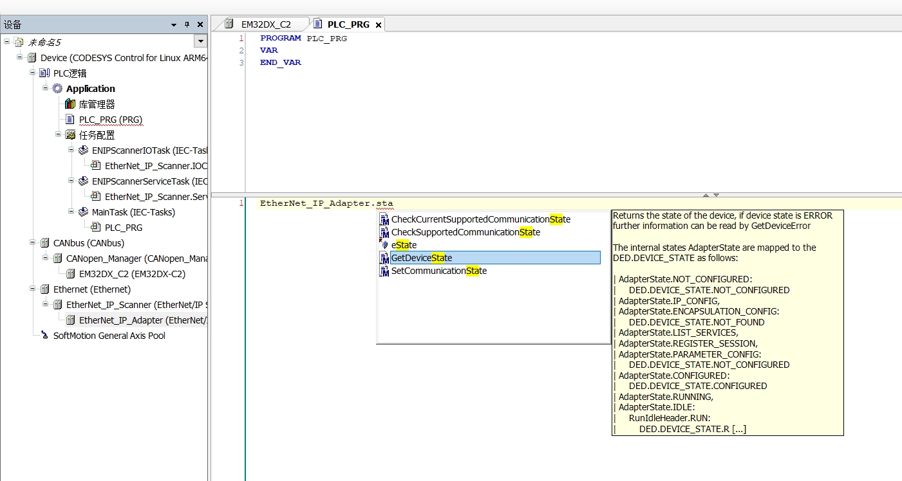Screen dimensions: 902x481
Task: Select the Device CODESYS Control node icon
Action: tap(32, 58)
